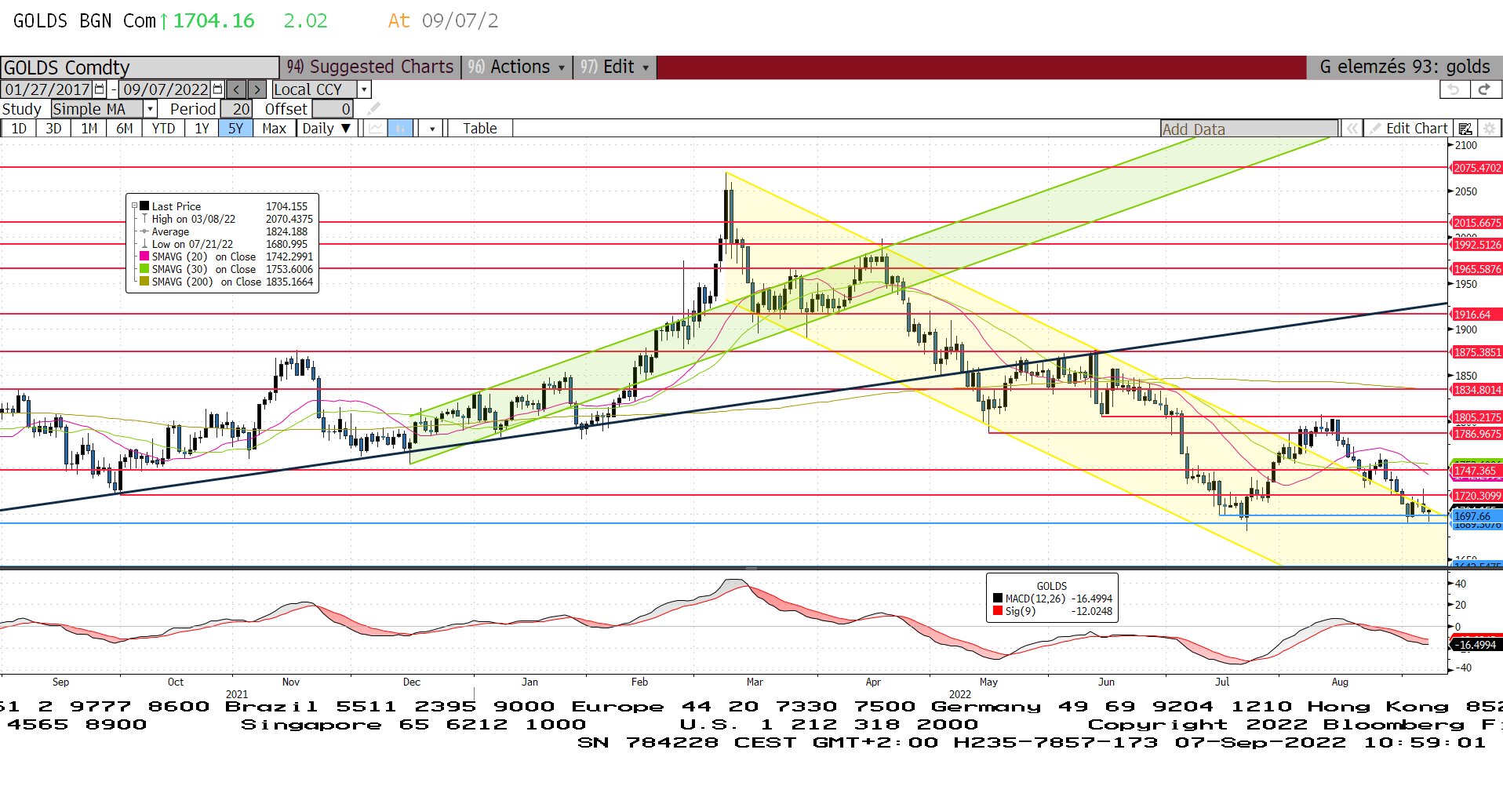Click the Edit Chart button
Screen dimensions: 1503x786
pos(1409,129)
